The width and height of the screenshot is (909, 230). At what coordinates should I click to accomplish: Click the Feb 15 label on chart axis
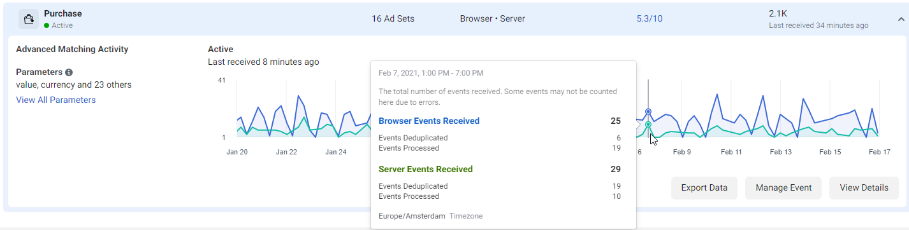coord(830,152)
